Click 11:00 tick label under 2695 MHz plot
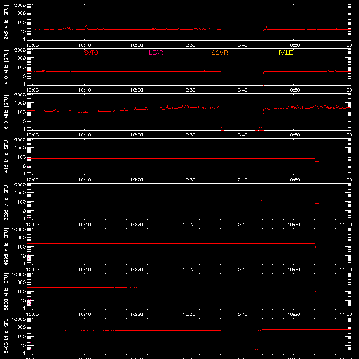 (346, 225)
